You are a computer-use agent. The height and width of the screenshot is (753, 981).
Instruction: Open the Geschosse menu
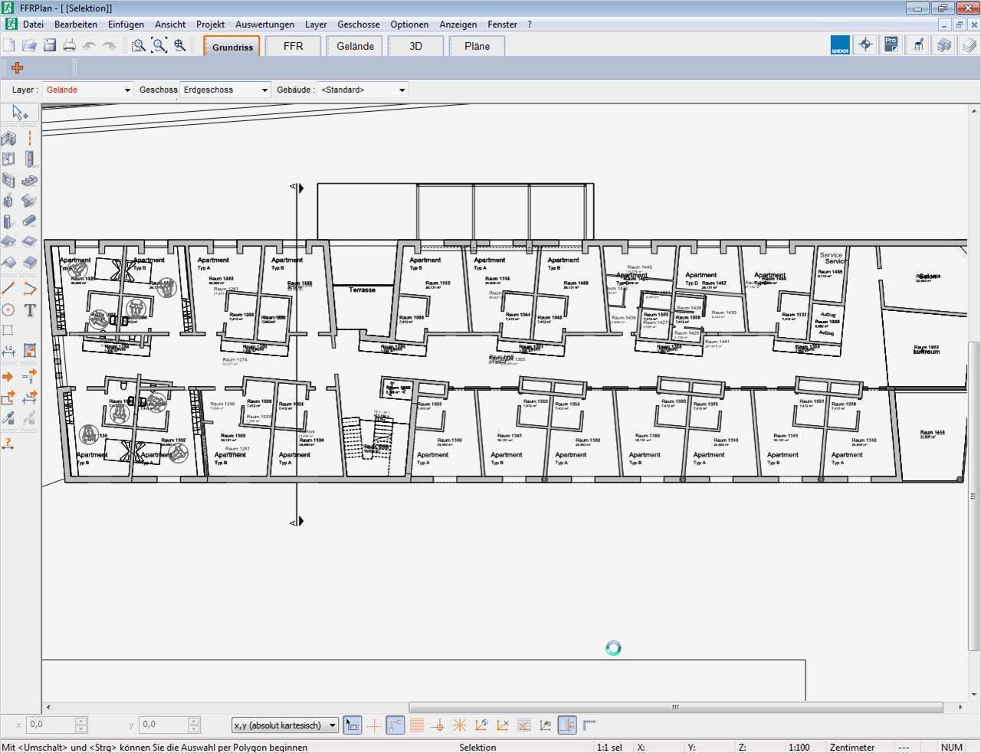359,25
